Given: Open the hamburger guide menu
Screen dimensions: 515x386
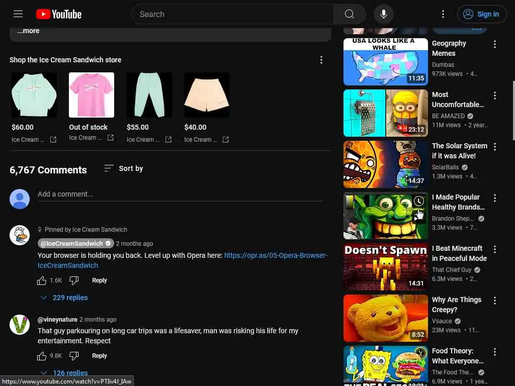Looking at the screenshot, I should pyautogui.click(x=18, y=14).
